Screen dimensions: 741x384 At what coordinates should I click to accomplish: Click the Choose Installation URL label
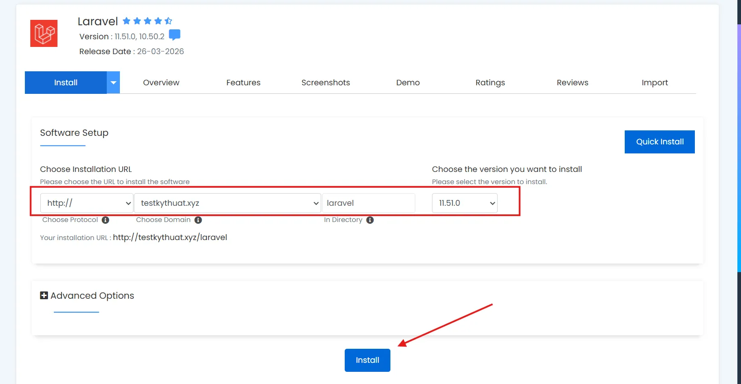[x=86, y=169]
